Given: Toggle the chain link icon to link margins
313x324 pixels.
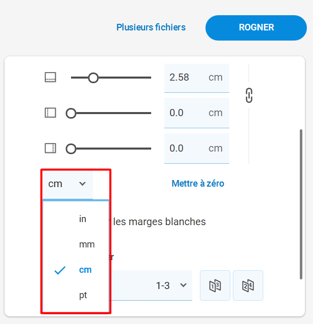Looking at the screenshot, I should [x=249, y=95].
